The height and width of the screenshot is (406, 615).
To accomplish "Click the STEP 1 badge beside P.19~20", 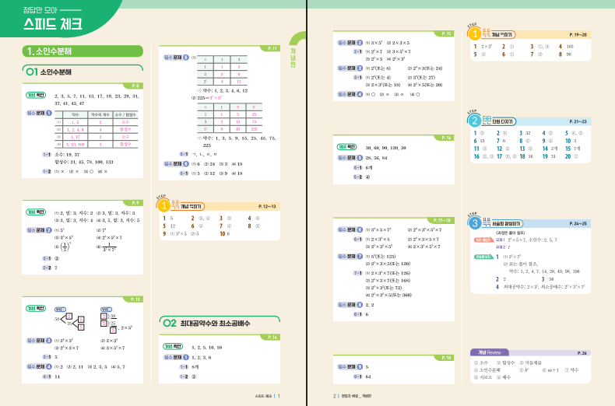I will click(474, 35).
